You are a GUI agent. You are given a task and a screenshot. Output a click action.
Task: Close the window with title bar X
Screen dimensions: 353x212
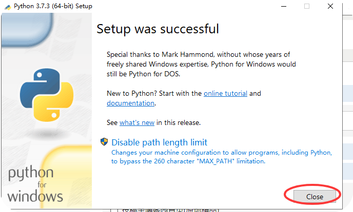[x=331, y=6]
